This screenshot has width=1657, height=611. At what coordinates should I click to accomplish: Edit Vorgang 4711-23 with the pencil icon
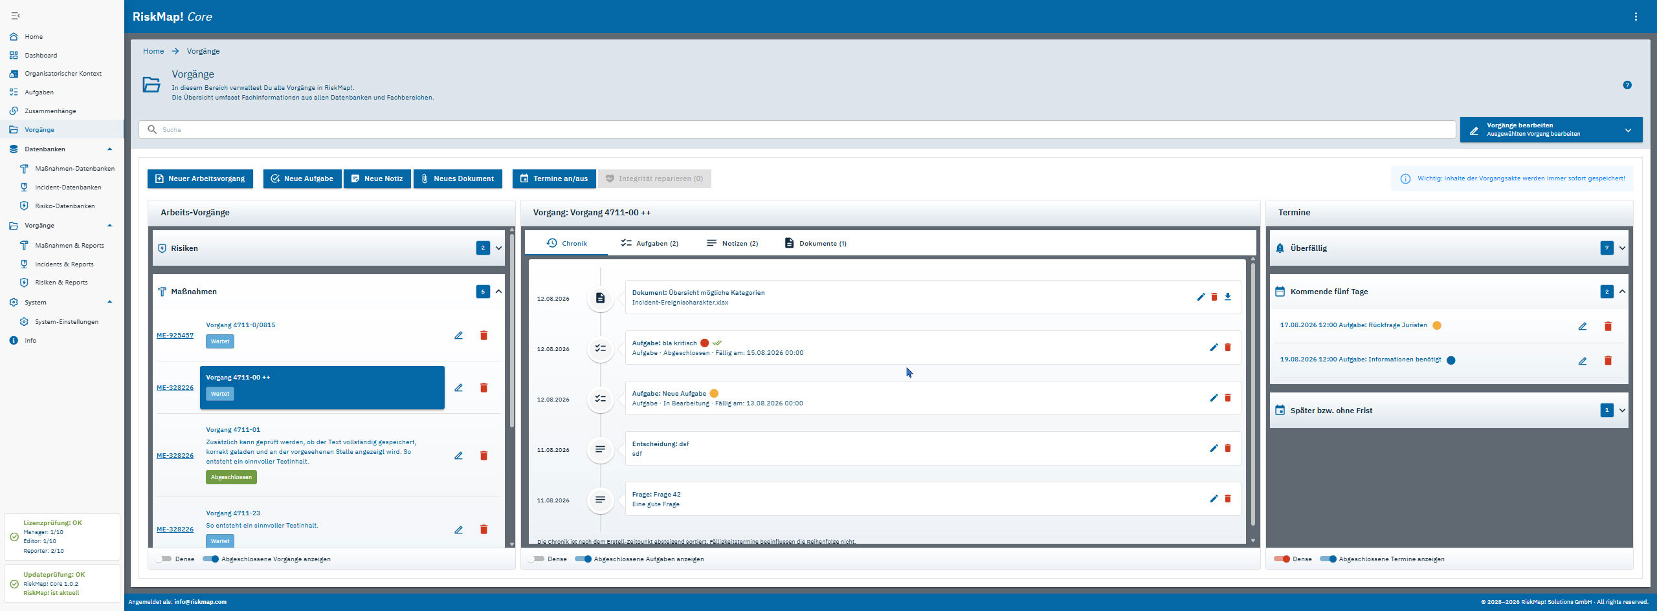click(x=458, y=530)
